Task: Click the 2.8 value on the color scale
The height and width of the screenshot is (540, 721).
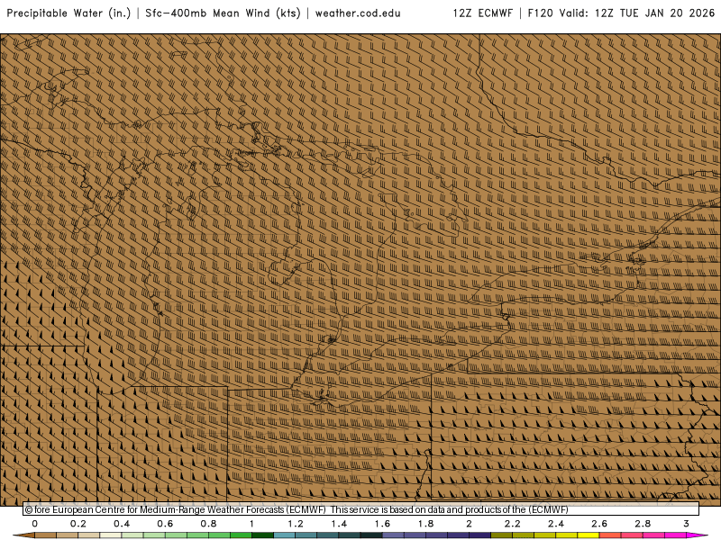Action: (643, 524)
